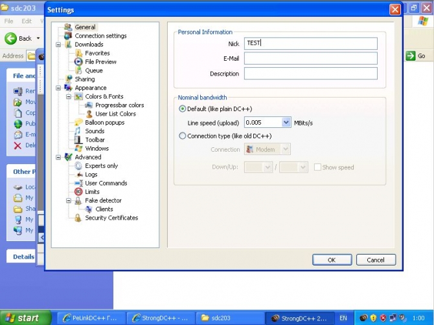Click OK to save settings

(x=332, y=260)
